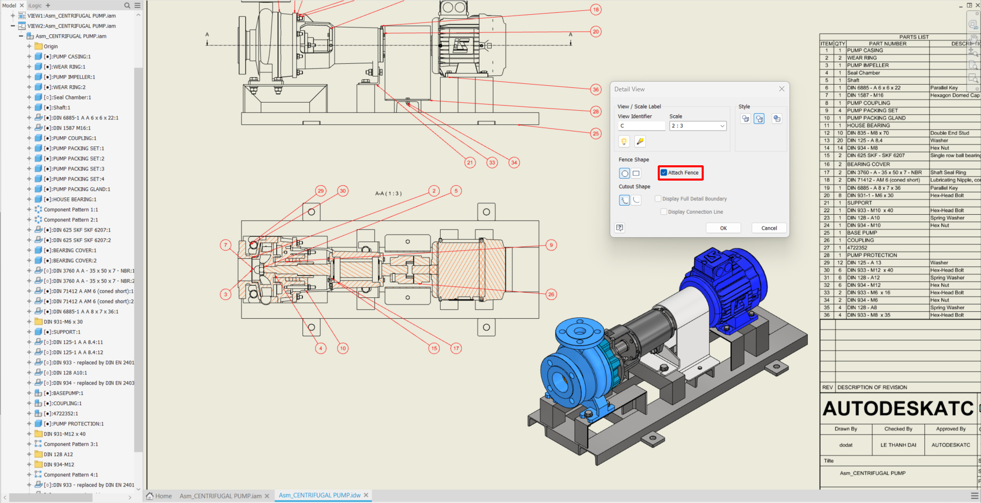This screenshot has width=981, height=503.
Task: Switch to the iLogic browser tab
Action: pos(35,6)
